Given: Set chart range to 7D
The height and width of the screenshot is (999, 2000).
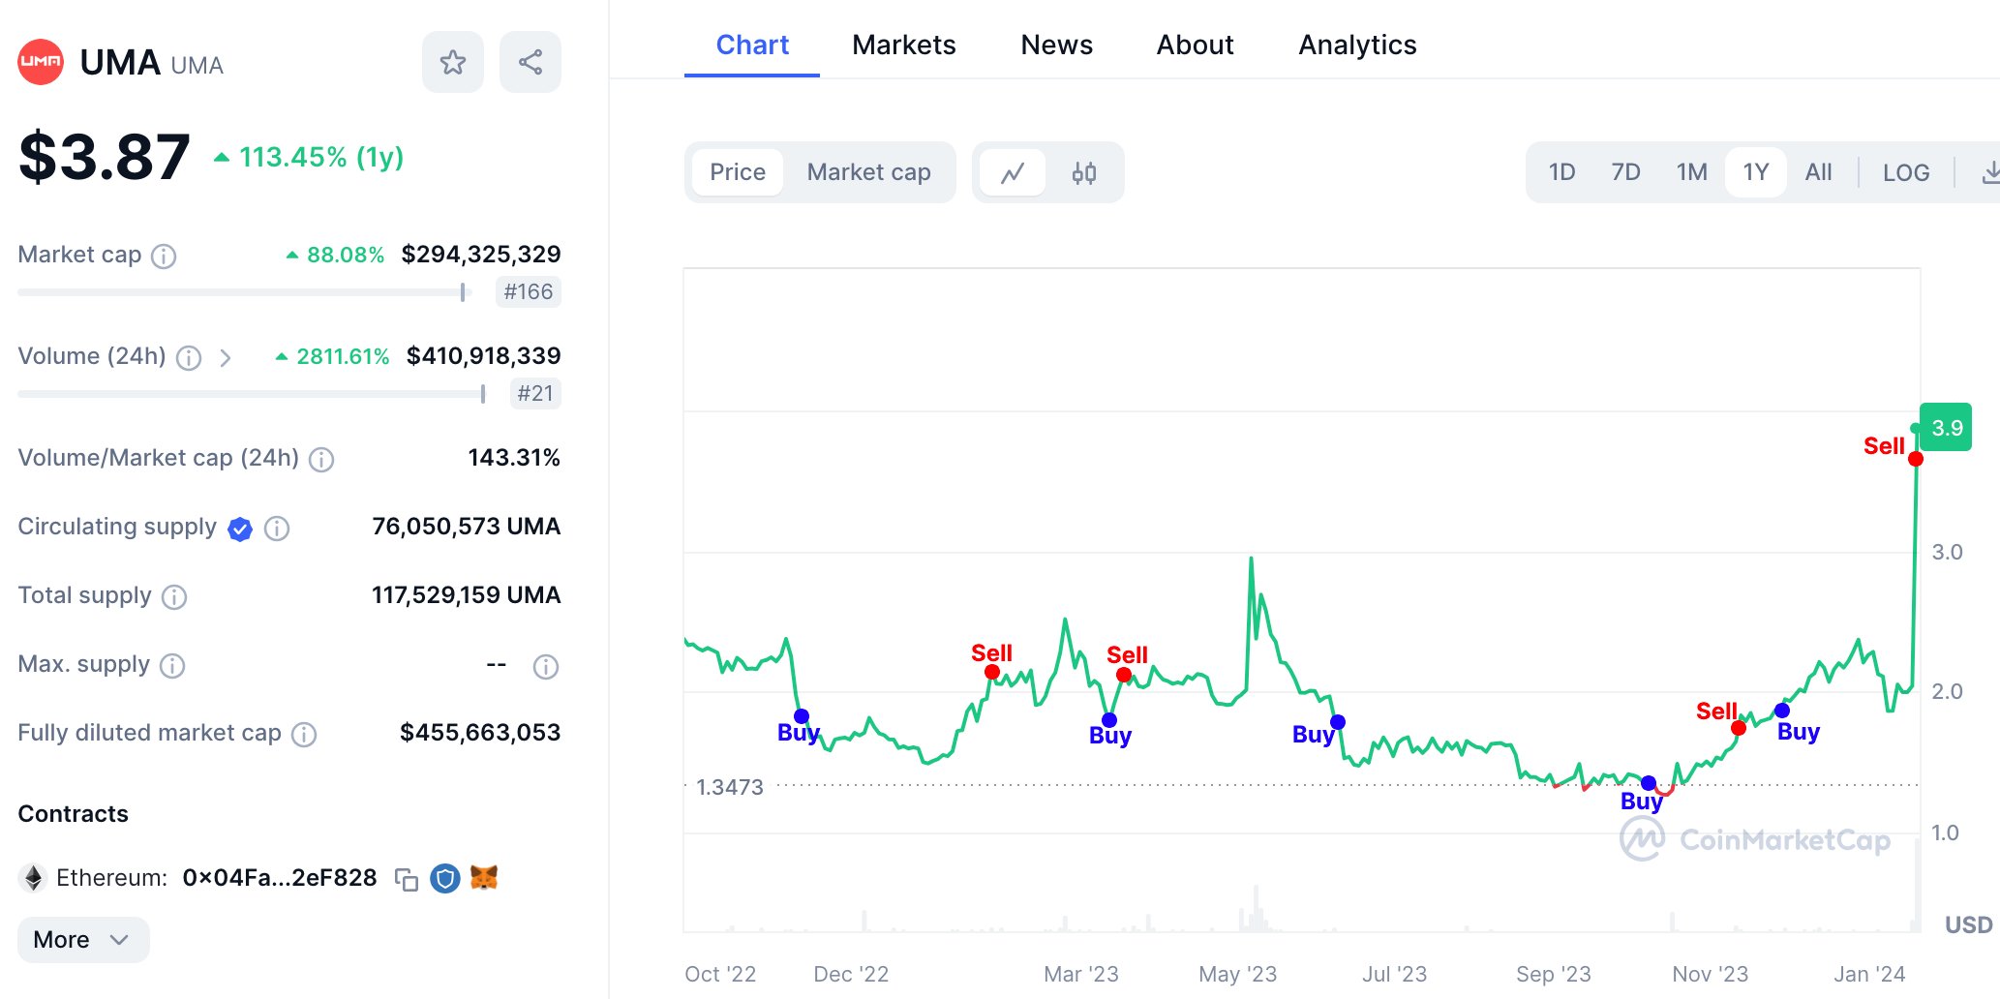Looking at the screenshot, I should click(x=1625, y=172).
